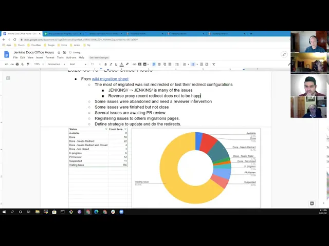Insert a link using the toolbar icon
This screenshot has height=246, width=329.
tap(135, 64)
